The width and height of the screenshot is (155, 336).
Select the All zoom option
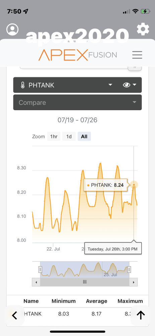click(84, 136)
